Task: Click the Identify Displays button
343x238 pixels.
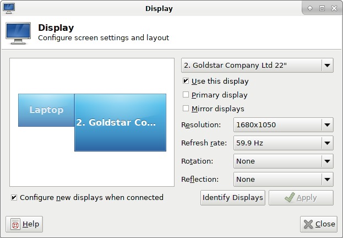Action: (233, 198)
